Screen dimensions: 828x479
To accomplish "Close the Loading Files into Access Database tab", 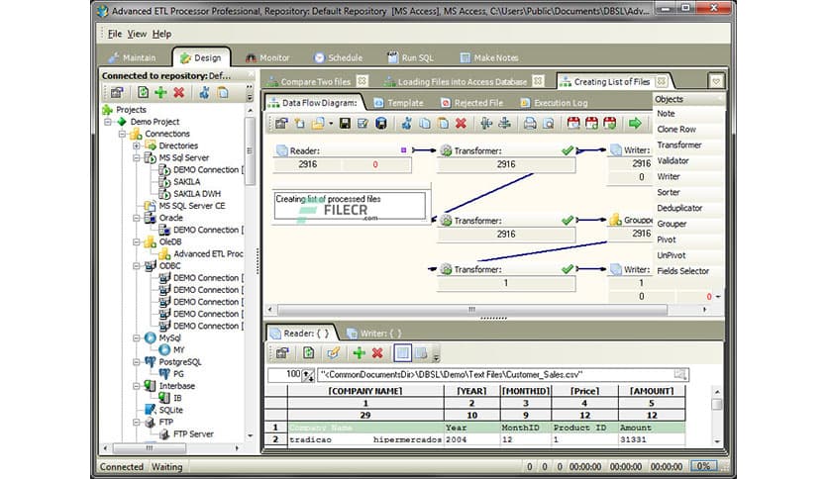I will [538, 81].
